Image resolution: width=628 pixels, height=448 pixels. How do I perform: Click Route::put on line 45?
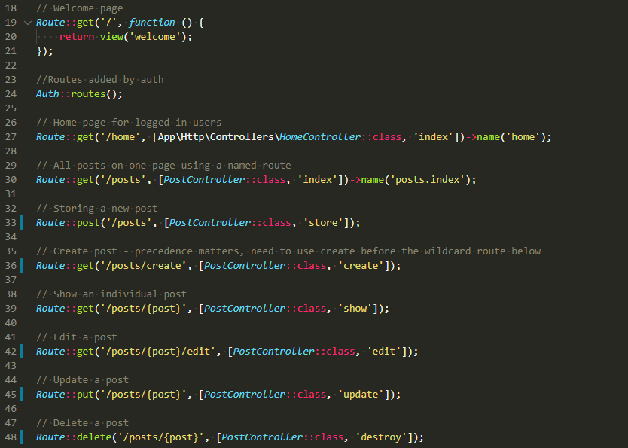click(x=64, y=394)
